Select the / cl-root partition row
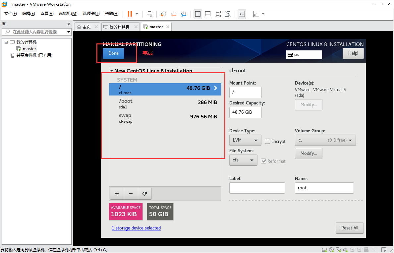 (165, 89)
